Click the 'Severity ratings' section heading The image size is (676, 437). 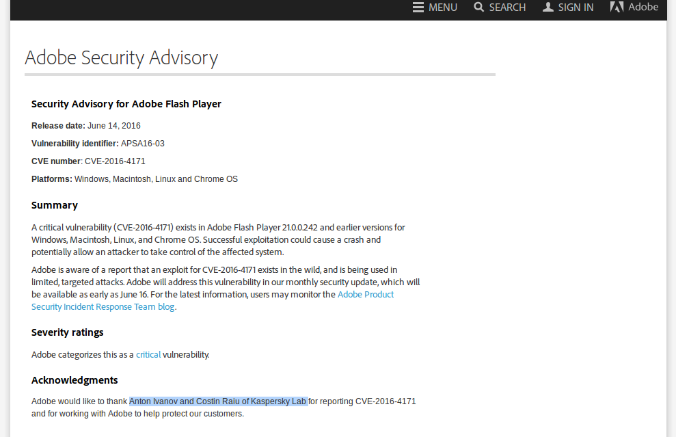[x=68, y=332]
